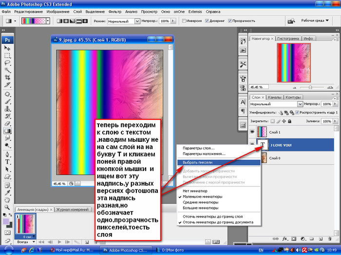
Task: Open Заливка slider arrow
Action: (x=335, y=121)
